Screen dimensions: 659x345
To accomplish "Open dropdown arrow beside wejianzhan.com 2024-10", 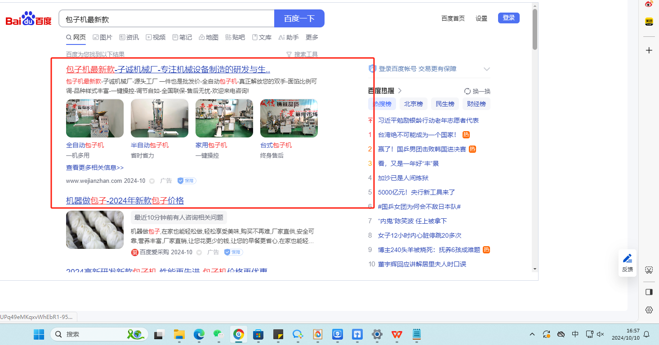I will pos(152,181).
